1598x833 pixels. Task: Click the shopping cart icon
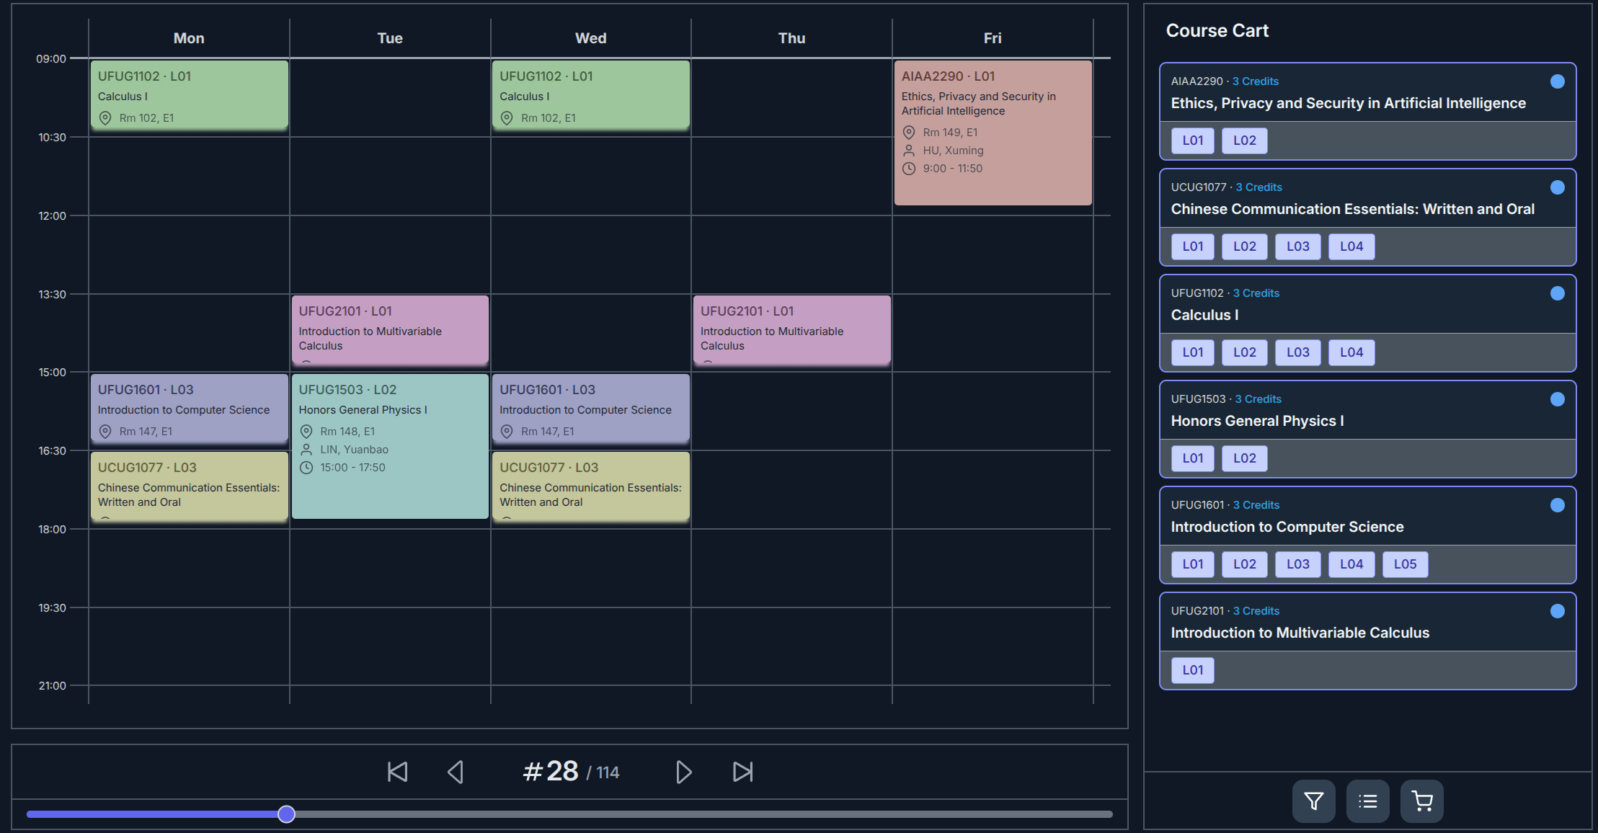(1421, 801)
